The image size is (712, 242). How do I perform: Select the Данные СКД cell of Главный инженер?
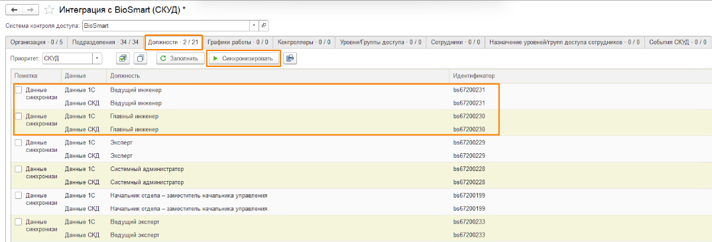[x=82, y=129]
